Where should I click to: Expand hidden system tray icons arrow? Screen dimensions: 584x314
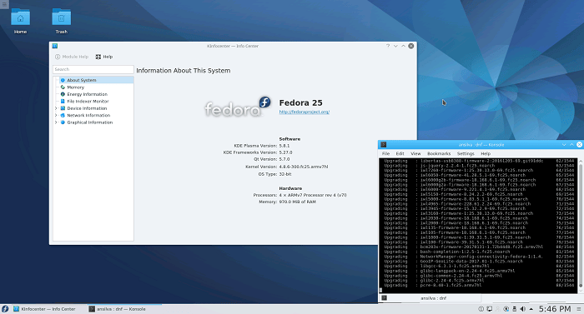(531, 309)
